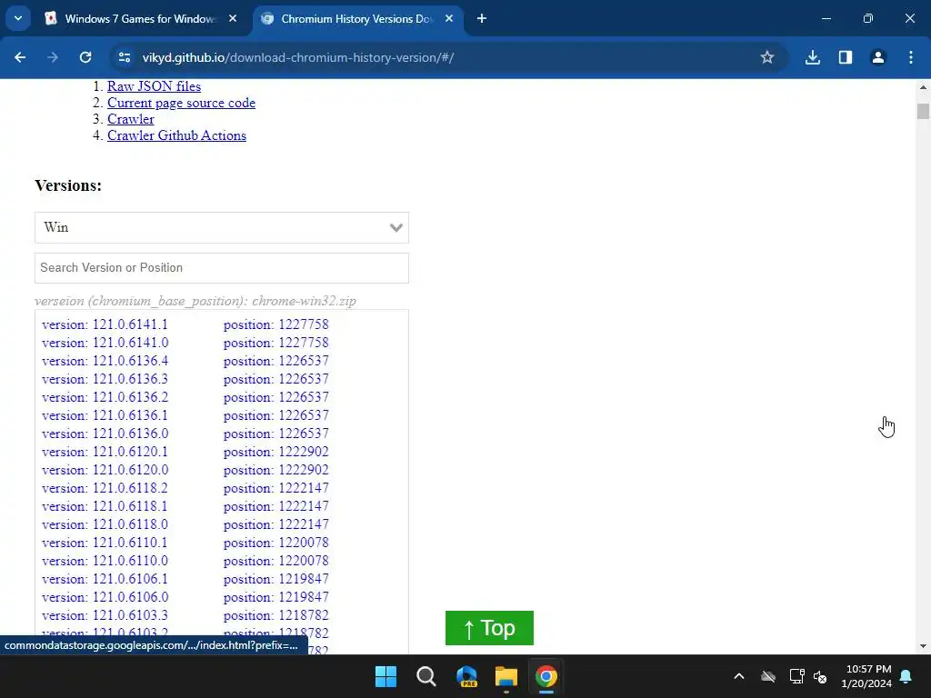This screenshot has height=698, width=931.
Task: Launch Microsoft Edge from the taskbar
Action: click(x=466, y=676)
